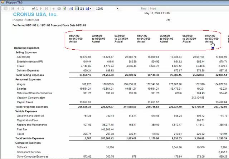Toggle the document map icon

pos(5,9)
